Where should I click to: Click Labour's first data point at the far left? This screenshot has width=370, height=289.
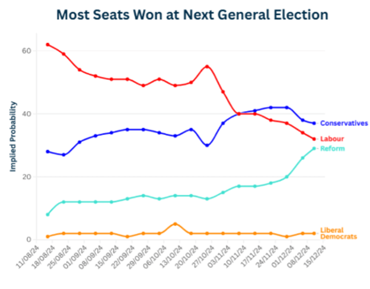(48, 44)
